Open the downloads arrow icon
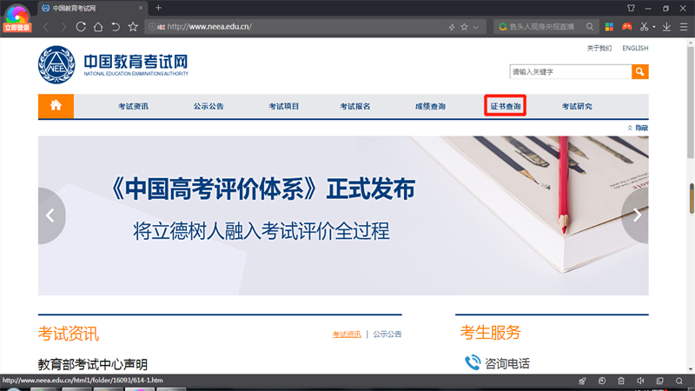 click(666, 27)
